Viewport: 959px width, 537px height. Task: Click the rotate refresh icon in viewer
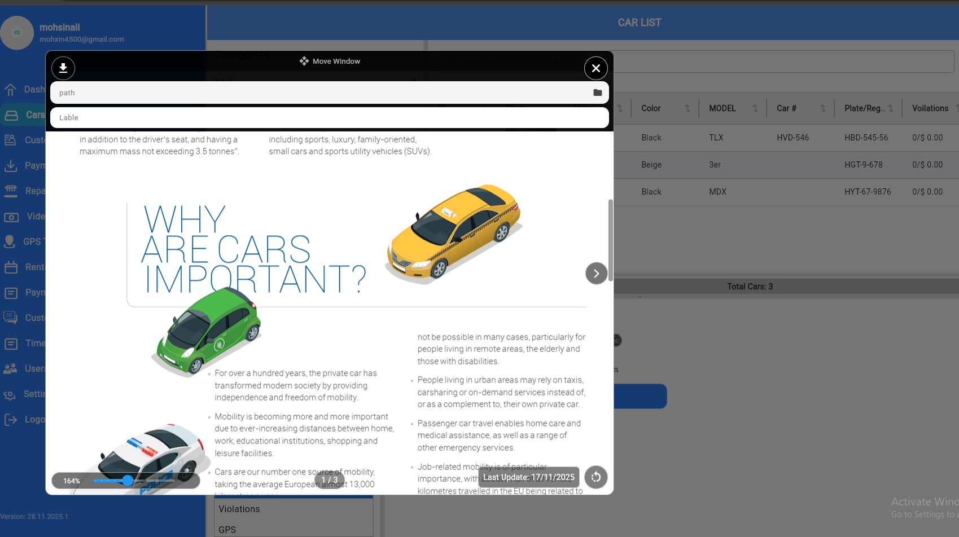coord(595,477)
